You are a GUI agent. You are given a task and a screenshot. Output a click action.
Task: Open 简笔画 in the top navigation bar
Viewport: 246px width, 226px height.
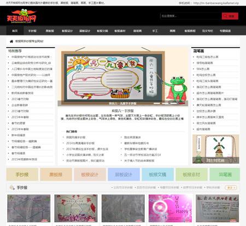[x=137, y=31]
